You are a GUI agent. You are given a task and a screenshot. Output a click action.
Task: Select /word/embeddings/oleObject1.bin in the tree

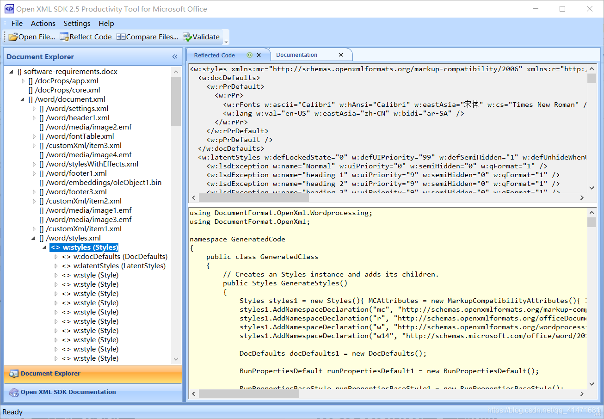click(x=100, y=183)
